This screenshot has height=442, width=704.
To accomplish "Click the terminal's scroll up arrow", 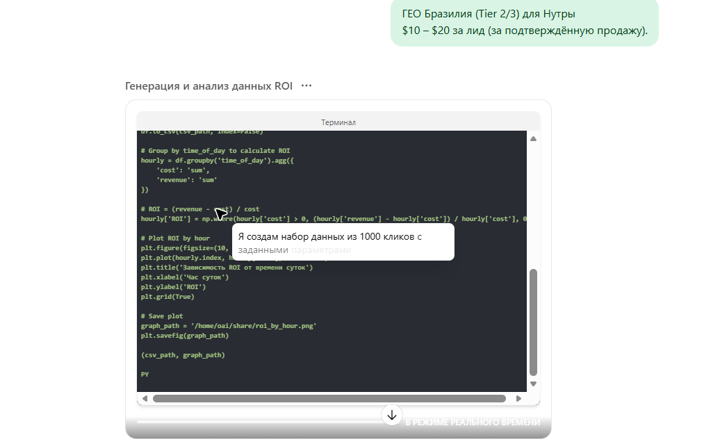I will tap(533, 139).
